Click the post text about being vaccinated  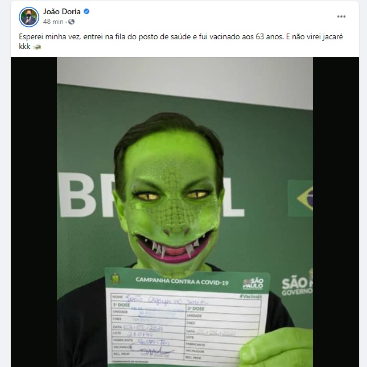pos(181,42)
